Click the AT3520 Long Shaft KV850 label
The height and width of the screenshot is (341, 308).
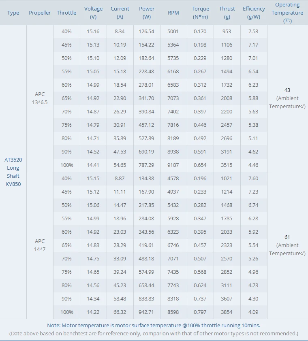(x=13, y=172)
